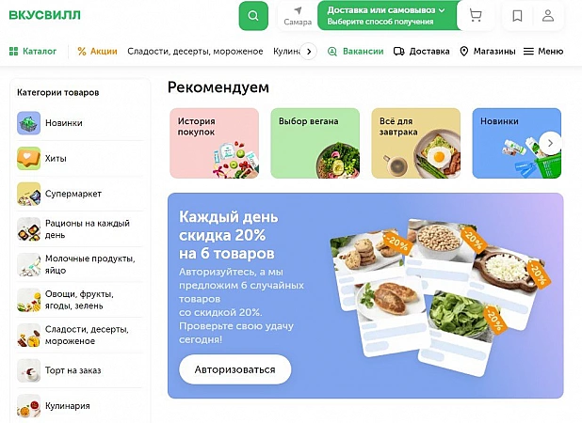Click the Авторизоваться button
The width and height of the screenshot is (582, 423).
tap(234, 369)
